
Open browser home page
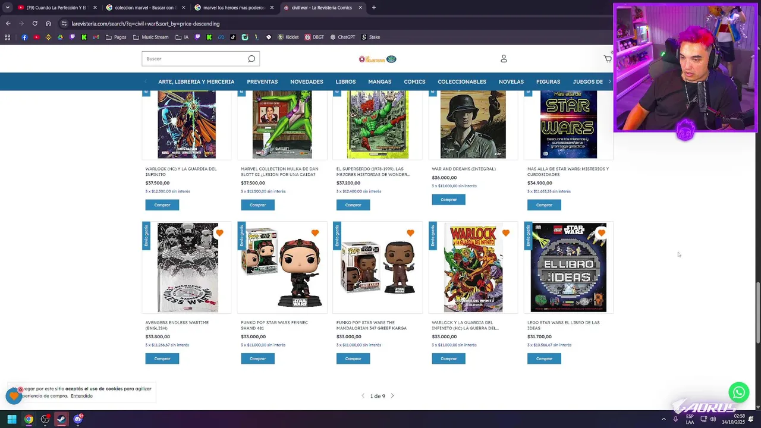(48, 24)
